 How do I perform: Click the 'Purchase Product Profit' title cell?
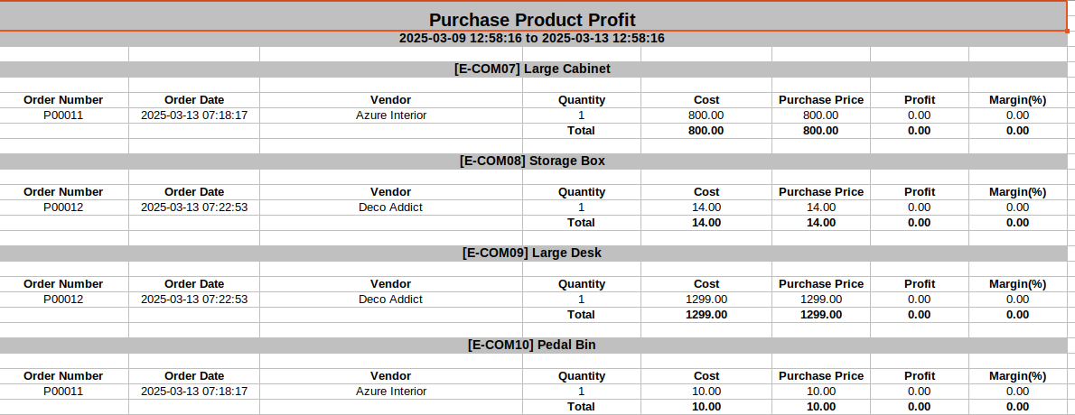532,19
